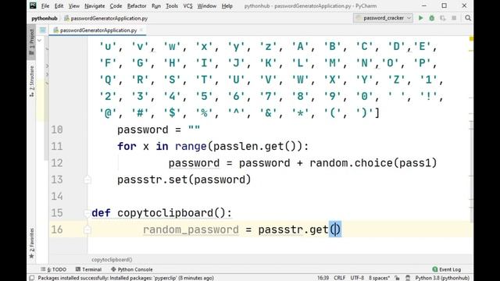Click the Packages installed successfully status message

(126, 278)
